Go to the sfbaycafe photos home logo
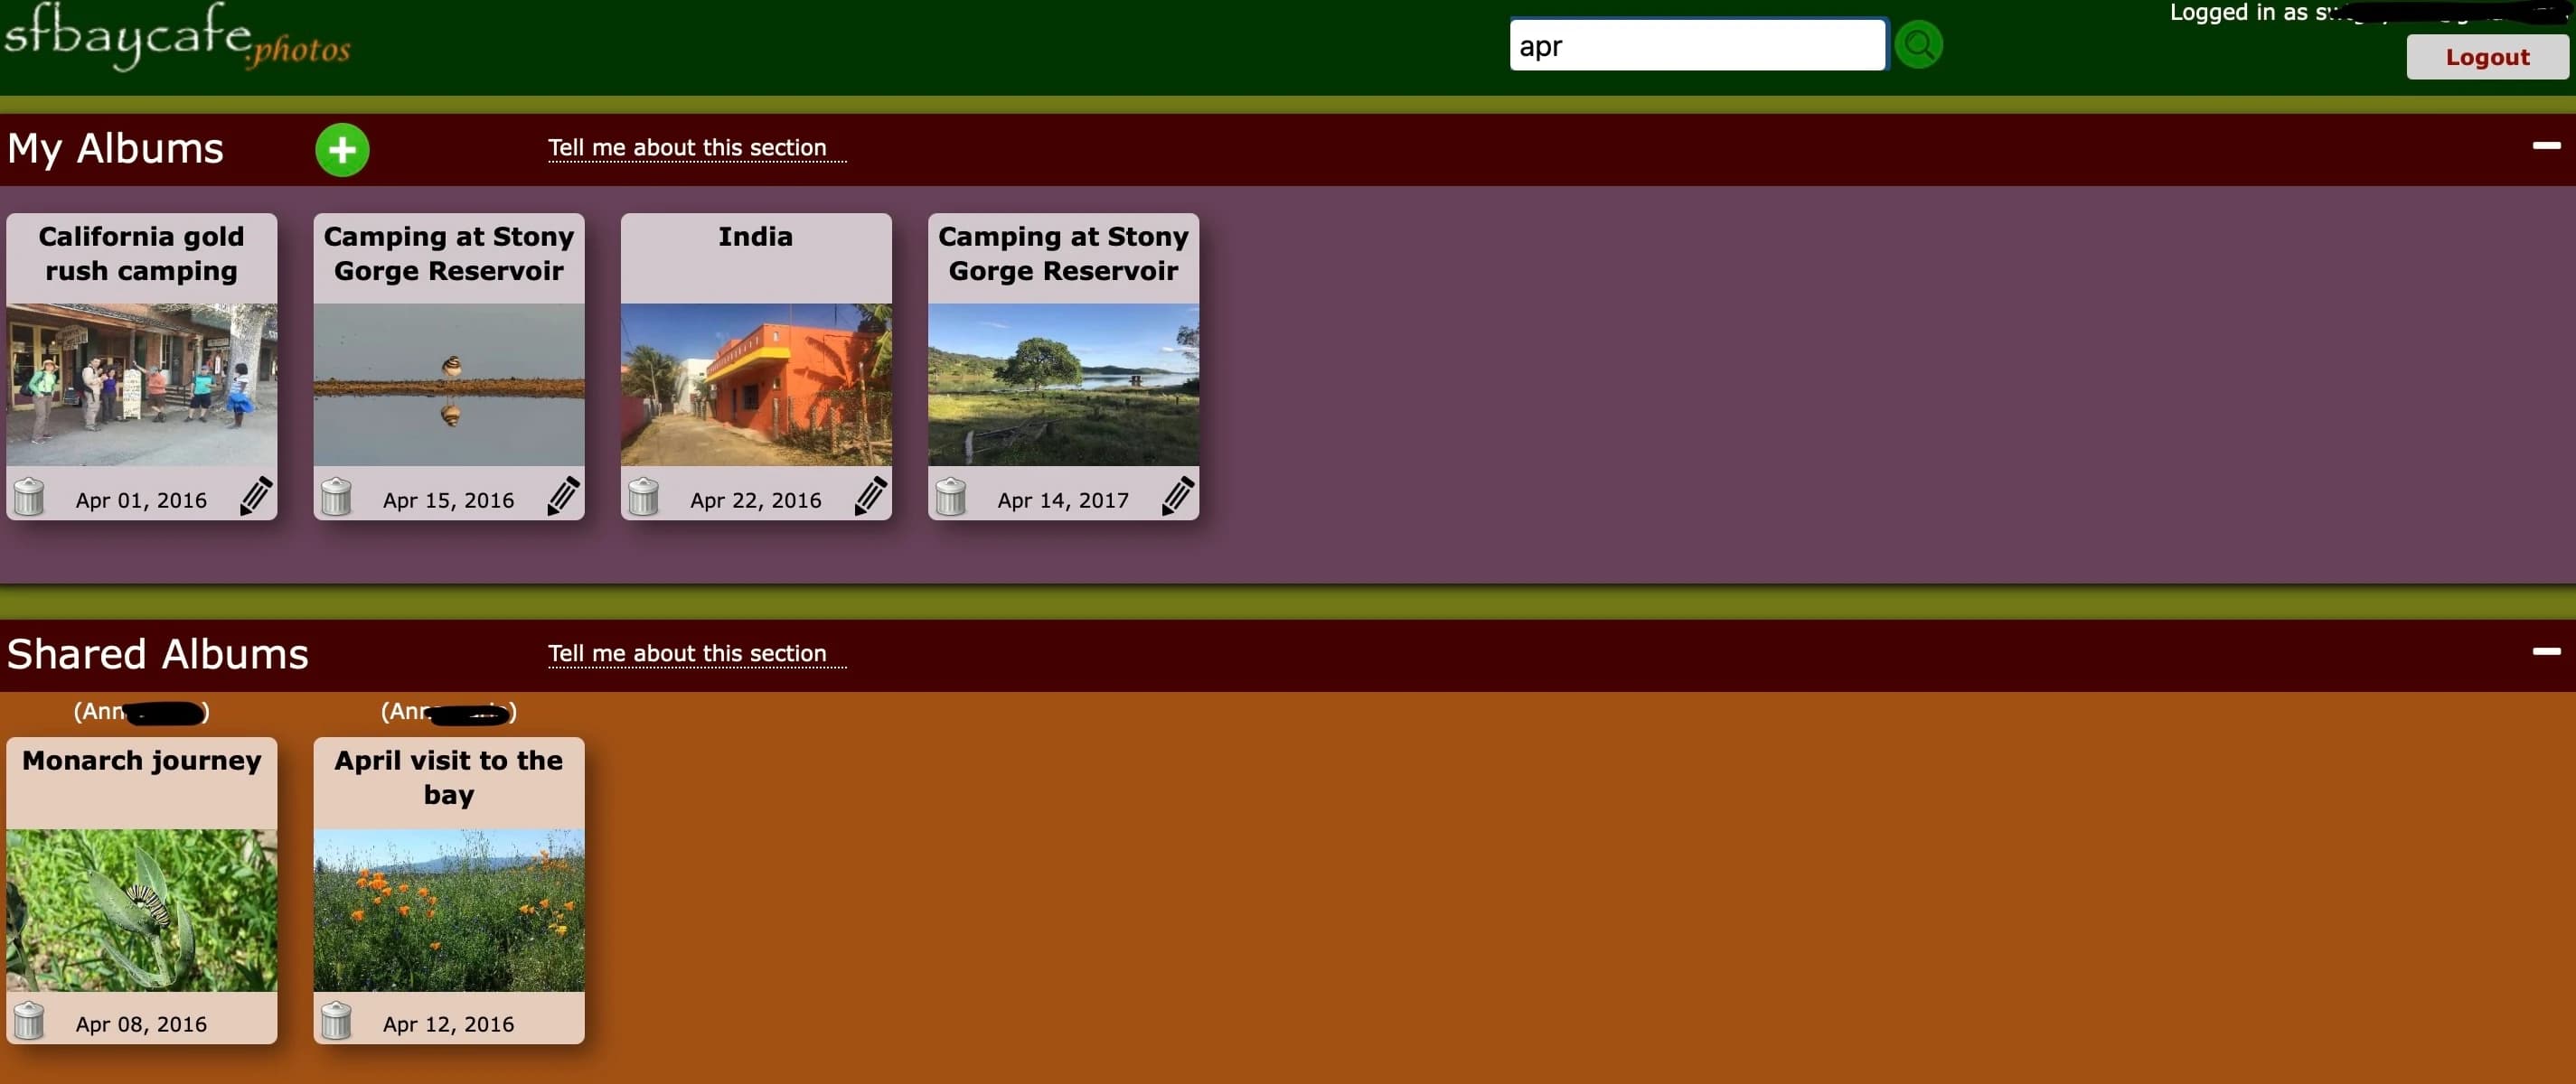 176,40
